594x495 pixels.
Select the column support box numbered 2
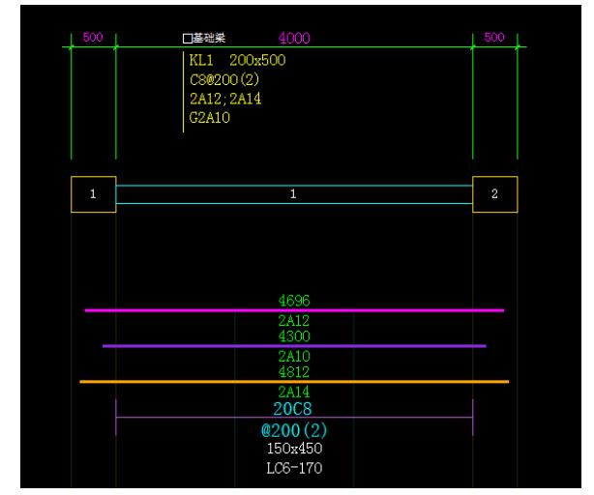point(494,194)
